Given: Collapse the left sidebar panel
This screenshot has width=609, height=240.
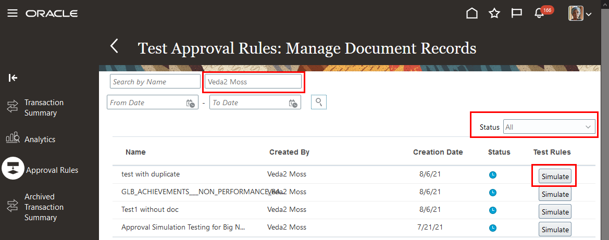Looking at the screenshot, I should 13,78.
